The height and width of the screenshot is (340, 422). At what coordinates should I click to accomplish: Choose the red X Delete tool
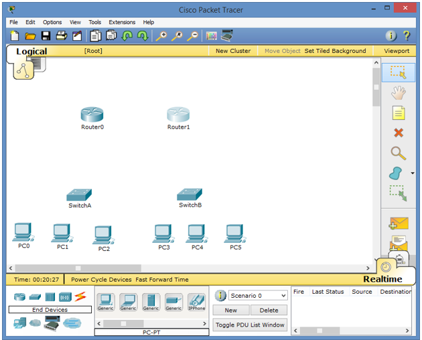(x=399, y=133)
